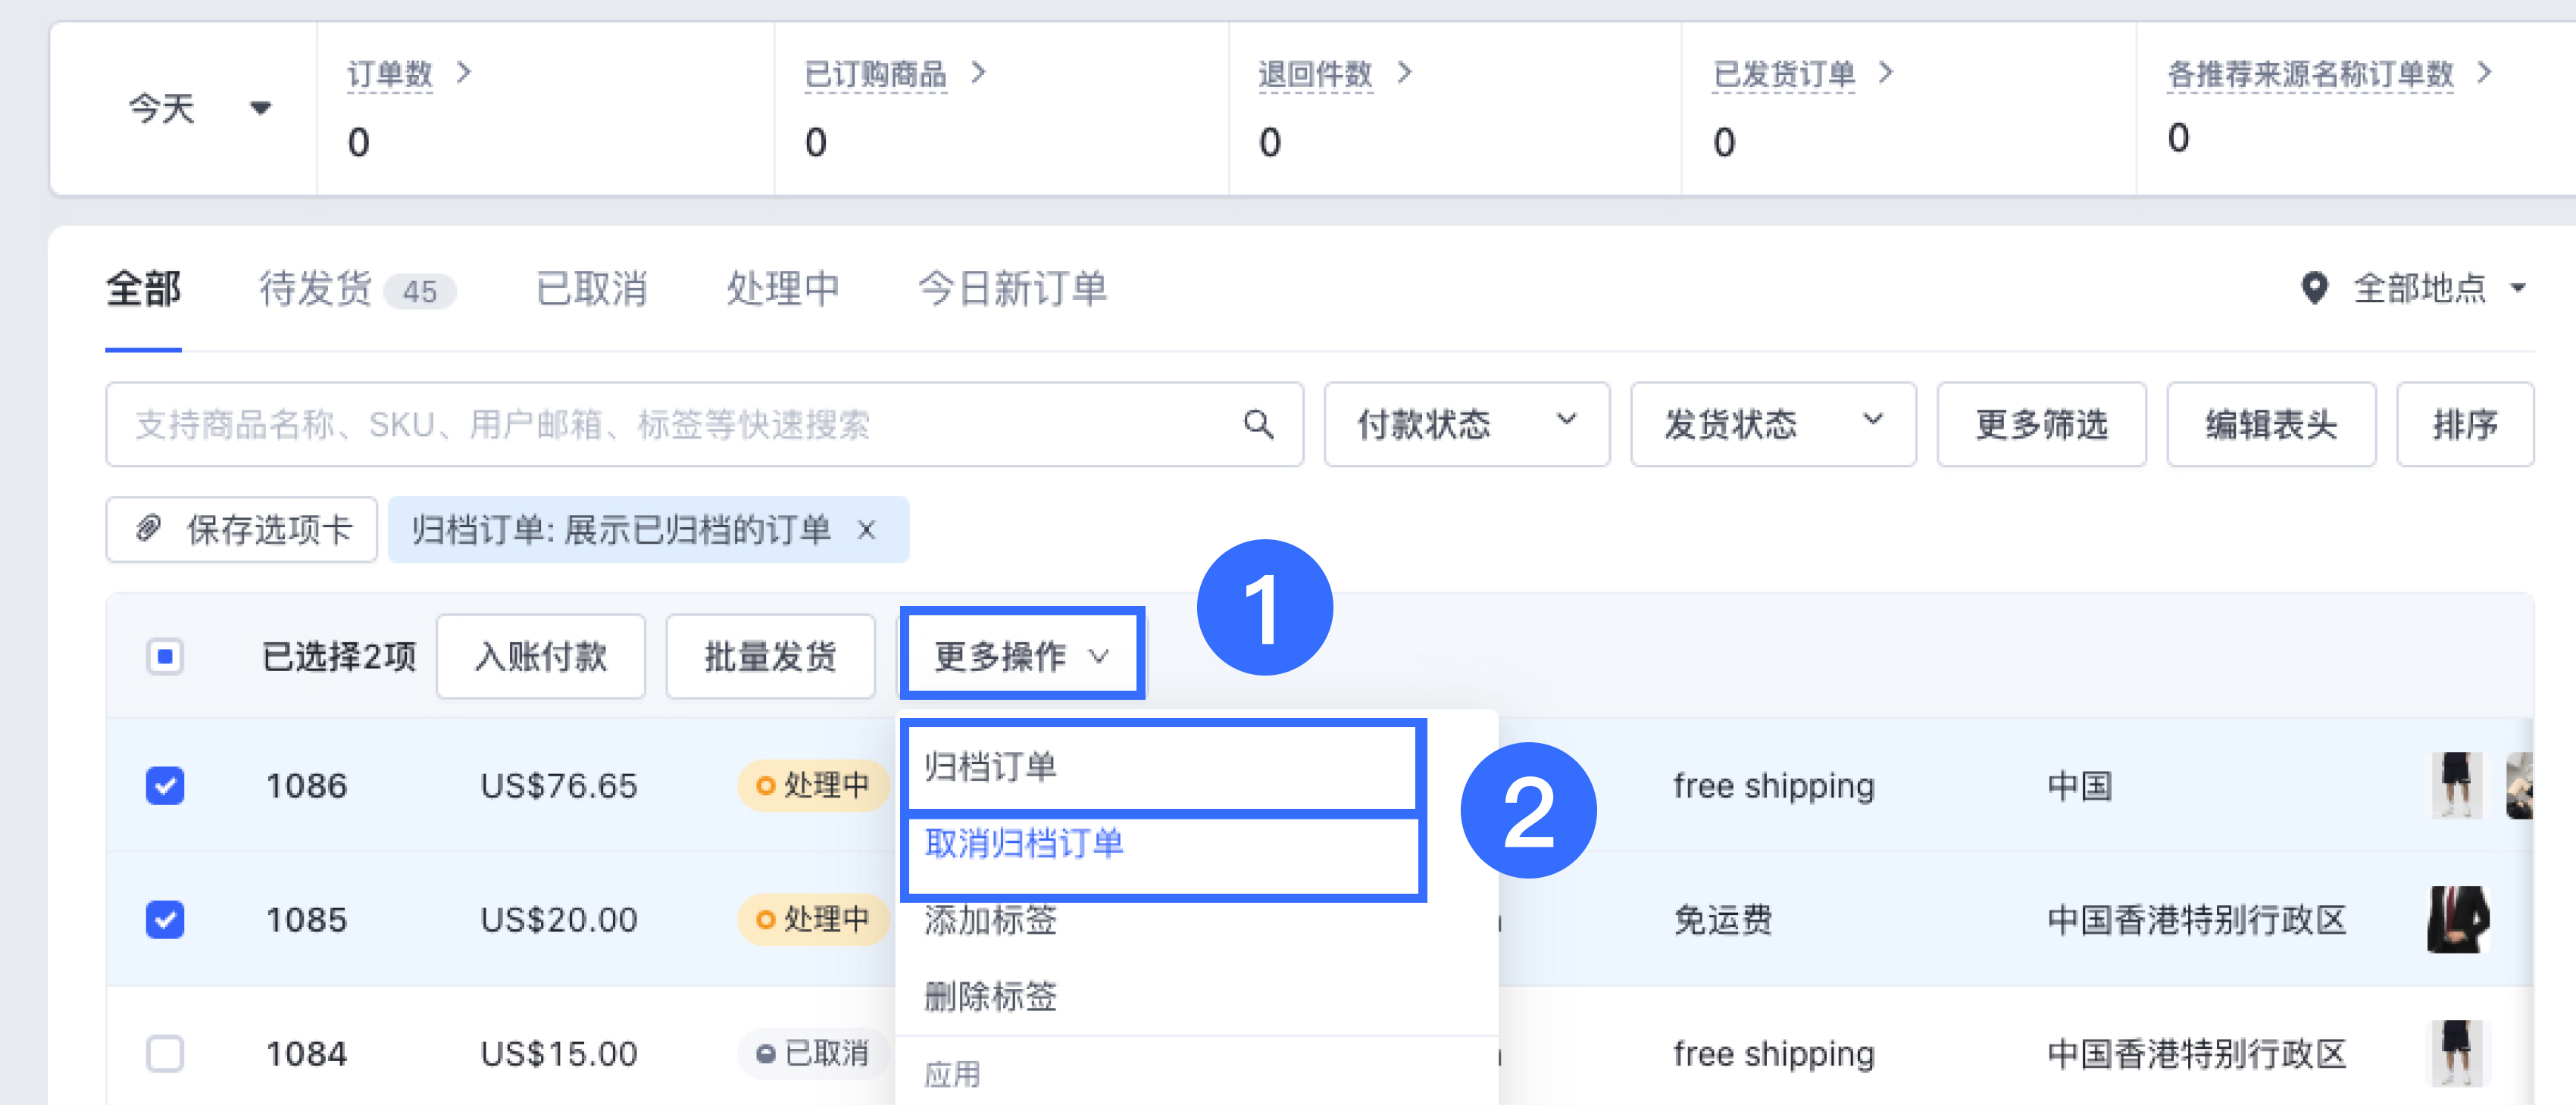Choose 取消归档订单 from the menu
Screen dimensions: 2576x1105
1024,844
